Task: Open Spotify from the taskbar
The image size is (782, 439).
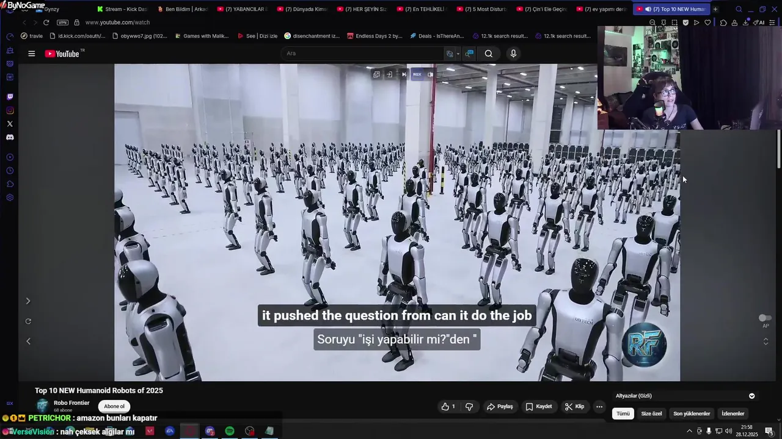Action: coord(230,431)
